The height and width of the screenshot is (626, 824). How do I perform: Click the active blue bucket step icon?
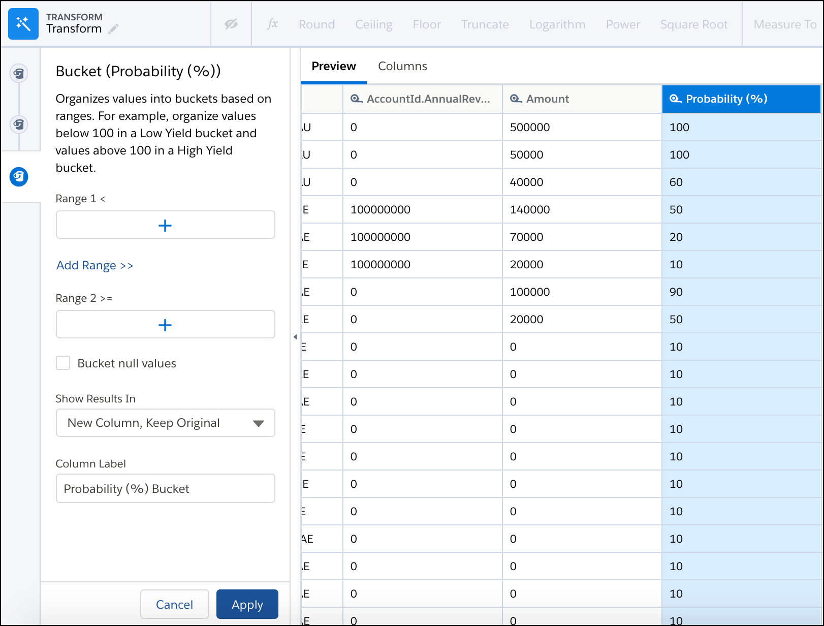[x=19, y=177]
